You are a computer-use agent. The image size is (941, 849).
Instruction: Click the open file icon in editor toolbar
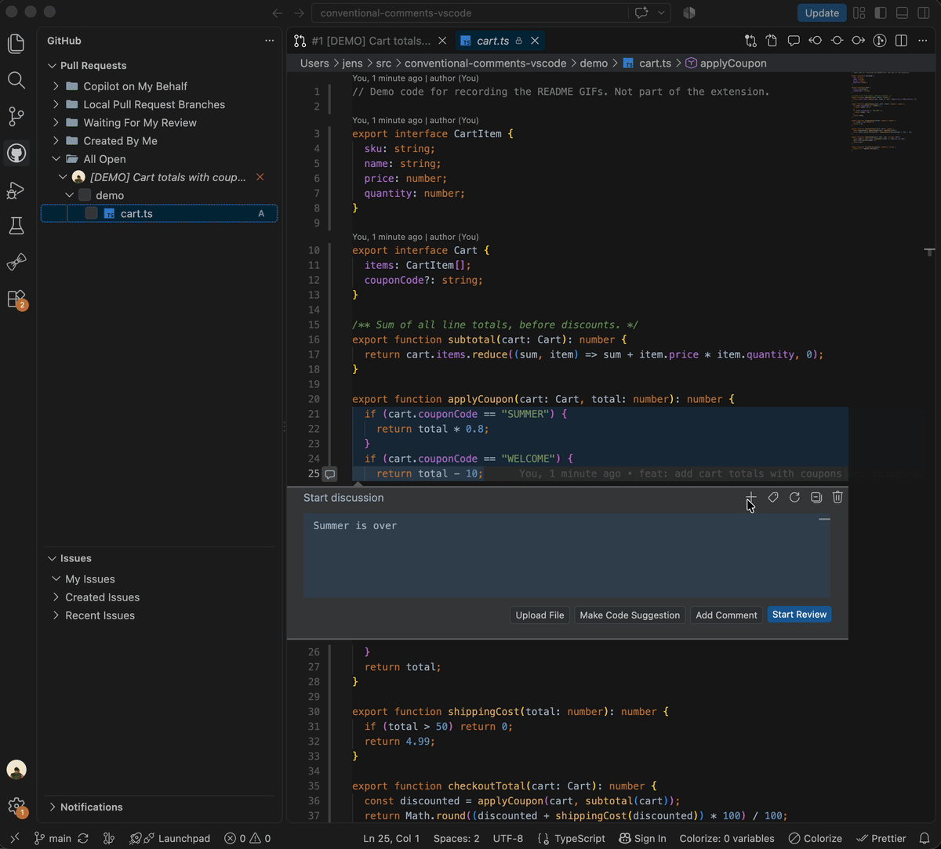tap(772, 41)
